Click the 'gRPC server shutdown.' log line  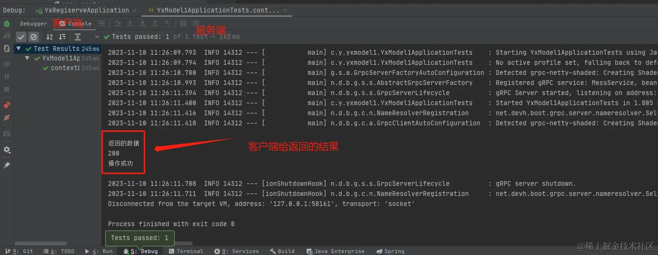point(341,183)
